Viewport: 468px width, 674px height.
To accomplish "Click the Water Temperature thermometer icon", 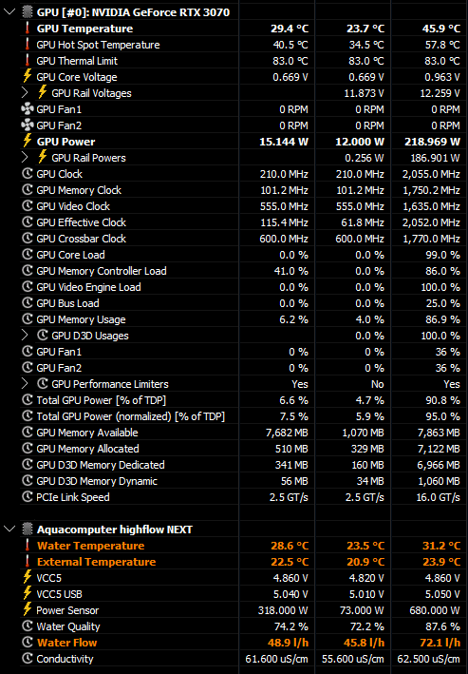I will pyautogui.click(x=28, y=546).
